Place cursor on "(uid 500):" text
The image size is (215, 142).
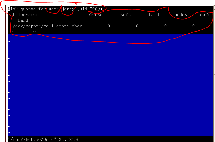pos(90,9)
